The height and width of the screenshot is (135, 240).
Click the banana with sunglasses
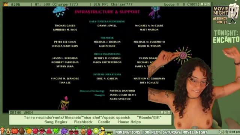pyautogui.click(x=102, y=130)
